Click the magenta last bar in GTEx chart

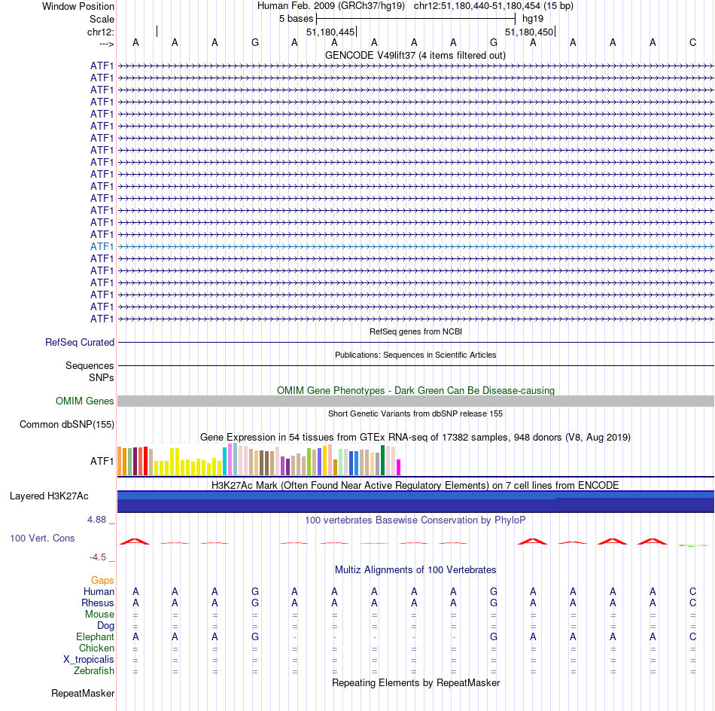click(399, 467)
